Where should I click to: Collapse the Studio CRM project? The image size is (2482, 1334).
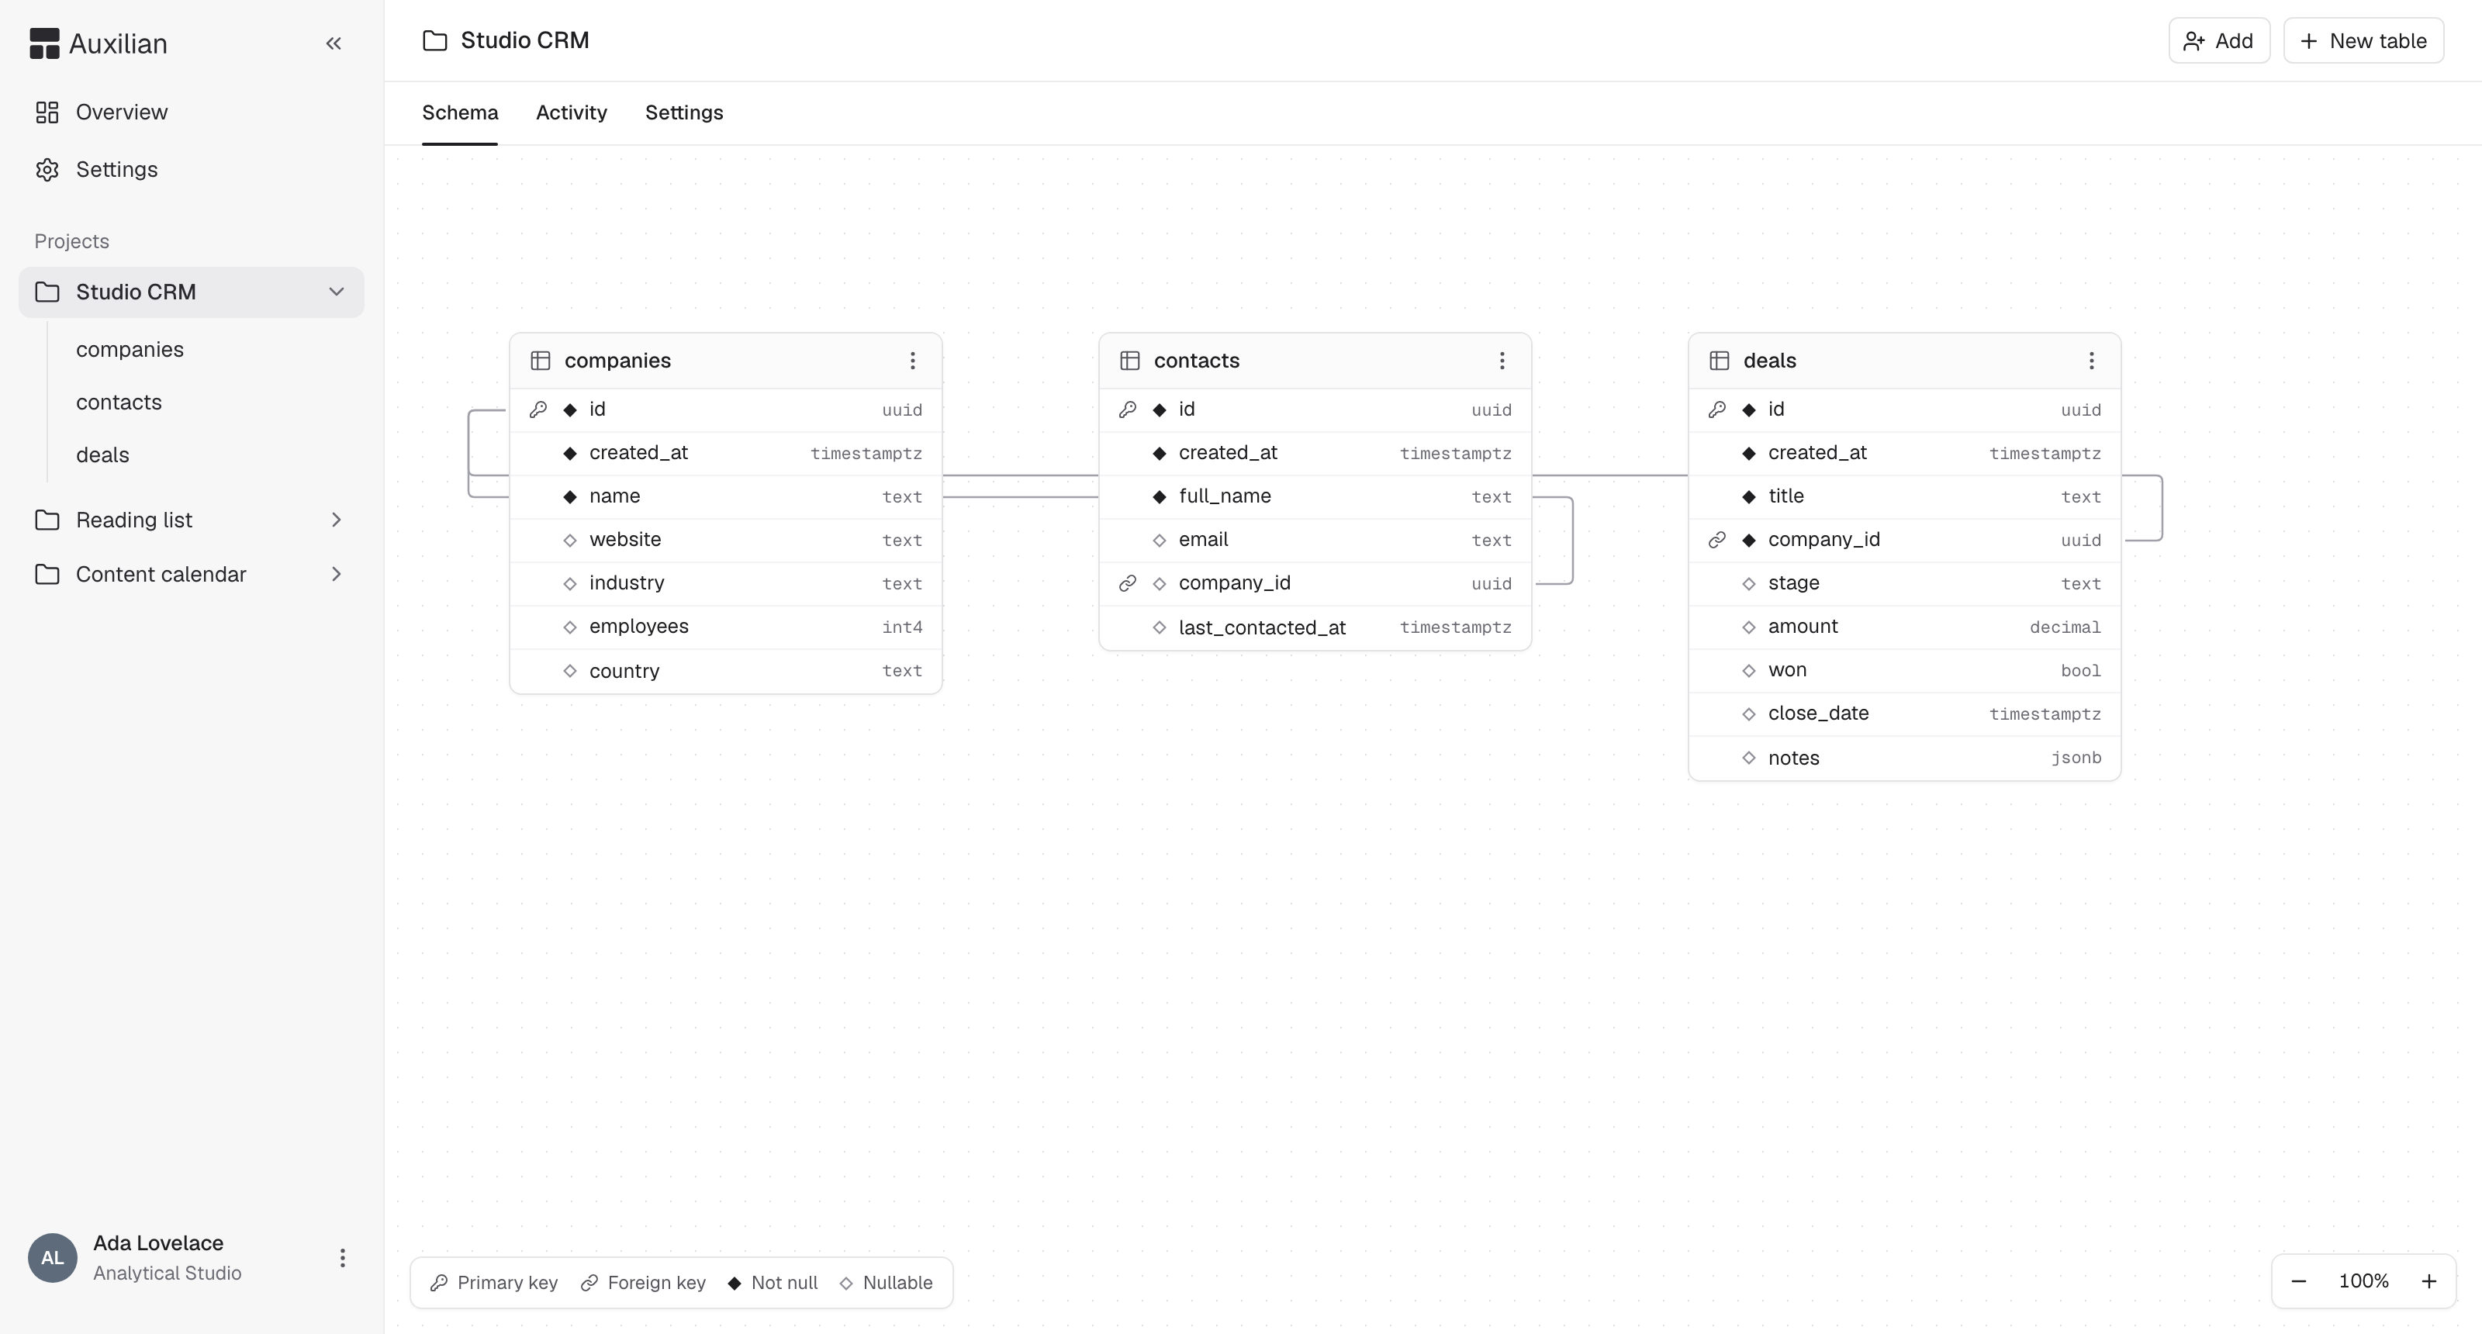[x=337, y=292]
